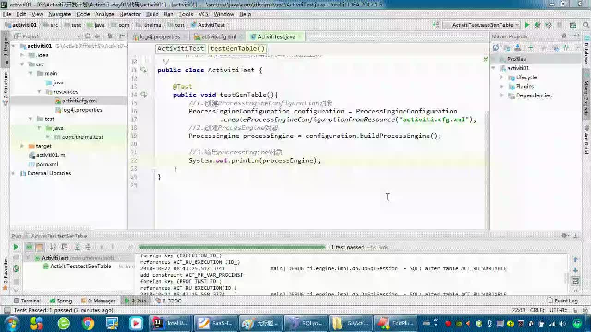
Task: Open the run configuration dropdown ActivitiTest.testGenTable
Action: 481,25
